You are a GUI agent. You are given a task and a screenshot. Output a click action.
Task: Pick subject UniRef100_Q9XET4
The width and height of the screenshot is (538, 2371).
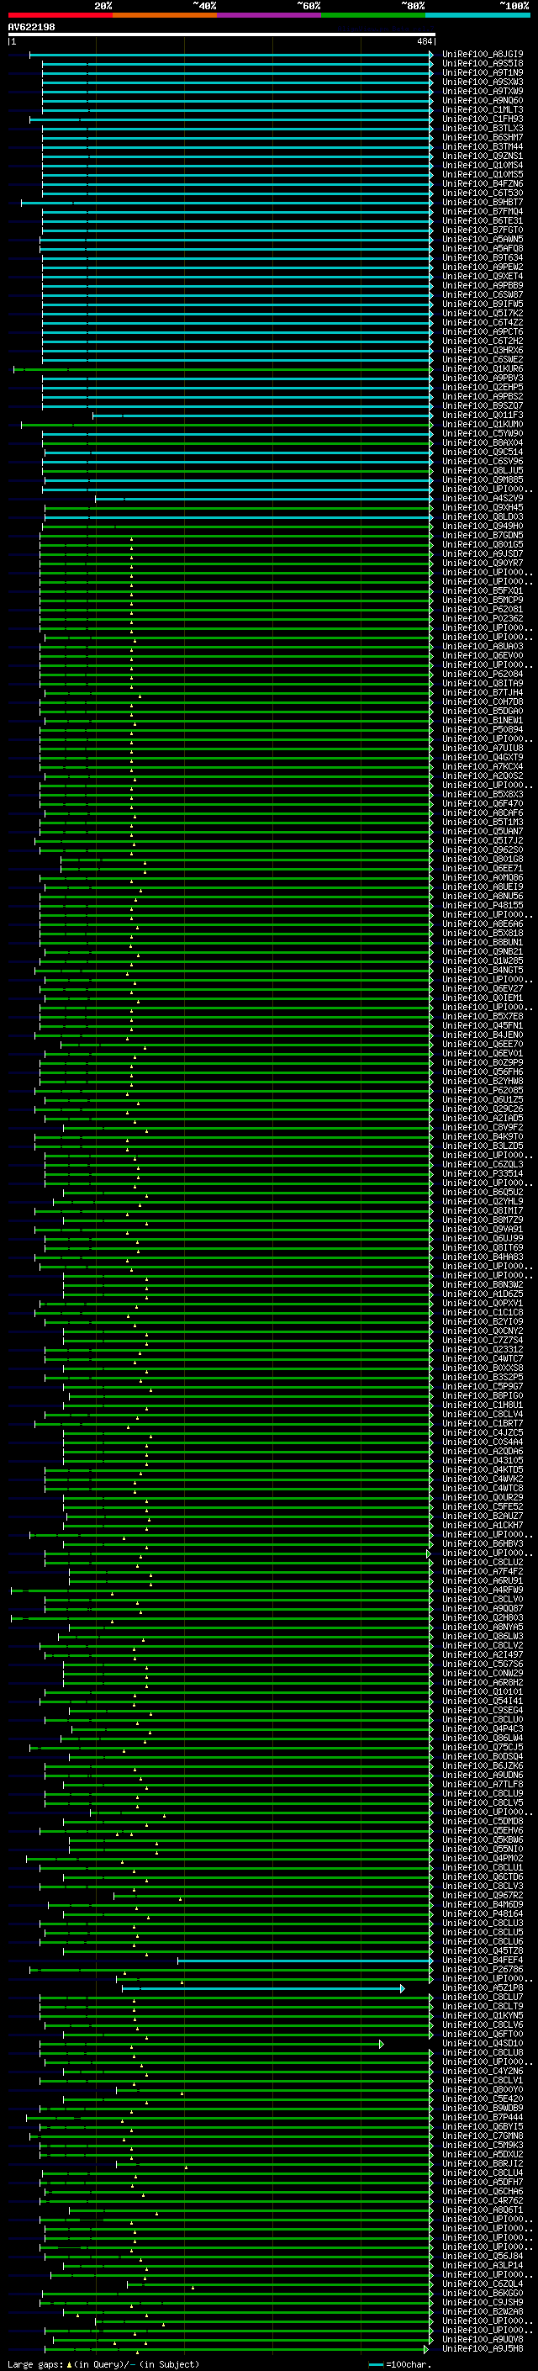(483, 276)
